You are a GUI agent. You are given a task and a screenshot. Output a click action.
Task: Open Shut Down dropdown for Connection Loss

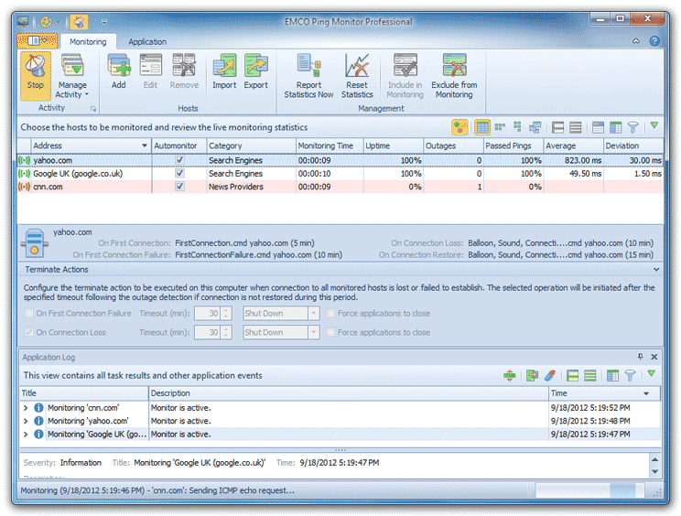[314, 332]
